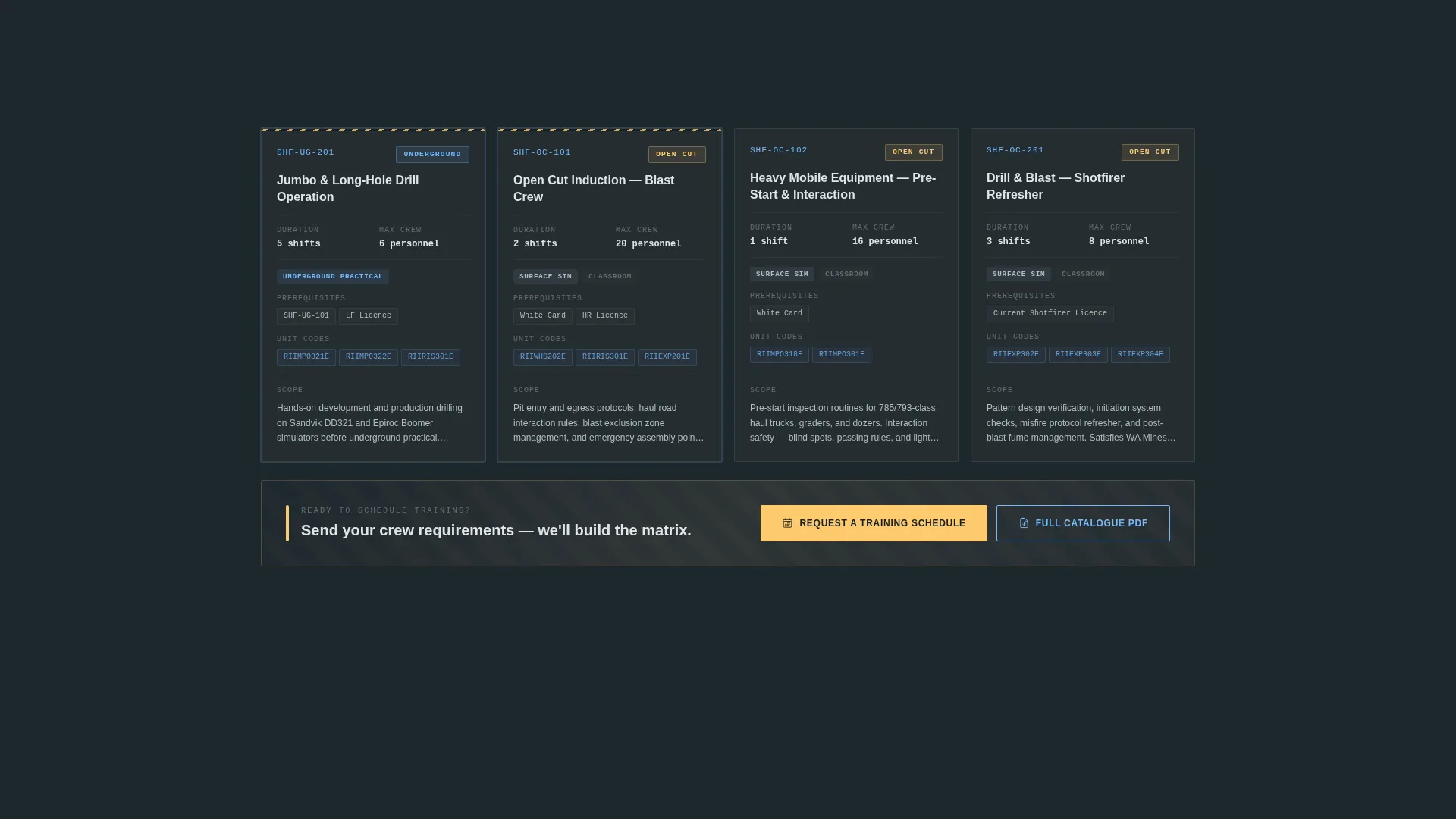Click unit code RIIMPO321E
This screenshot has width=1456, height=819.
point(306,357)
